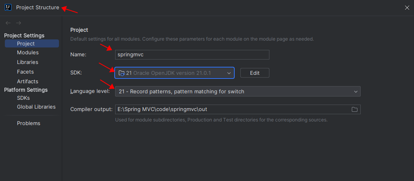Click the compiler output folder browse icon

[x=355, y=109]
